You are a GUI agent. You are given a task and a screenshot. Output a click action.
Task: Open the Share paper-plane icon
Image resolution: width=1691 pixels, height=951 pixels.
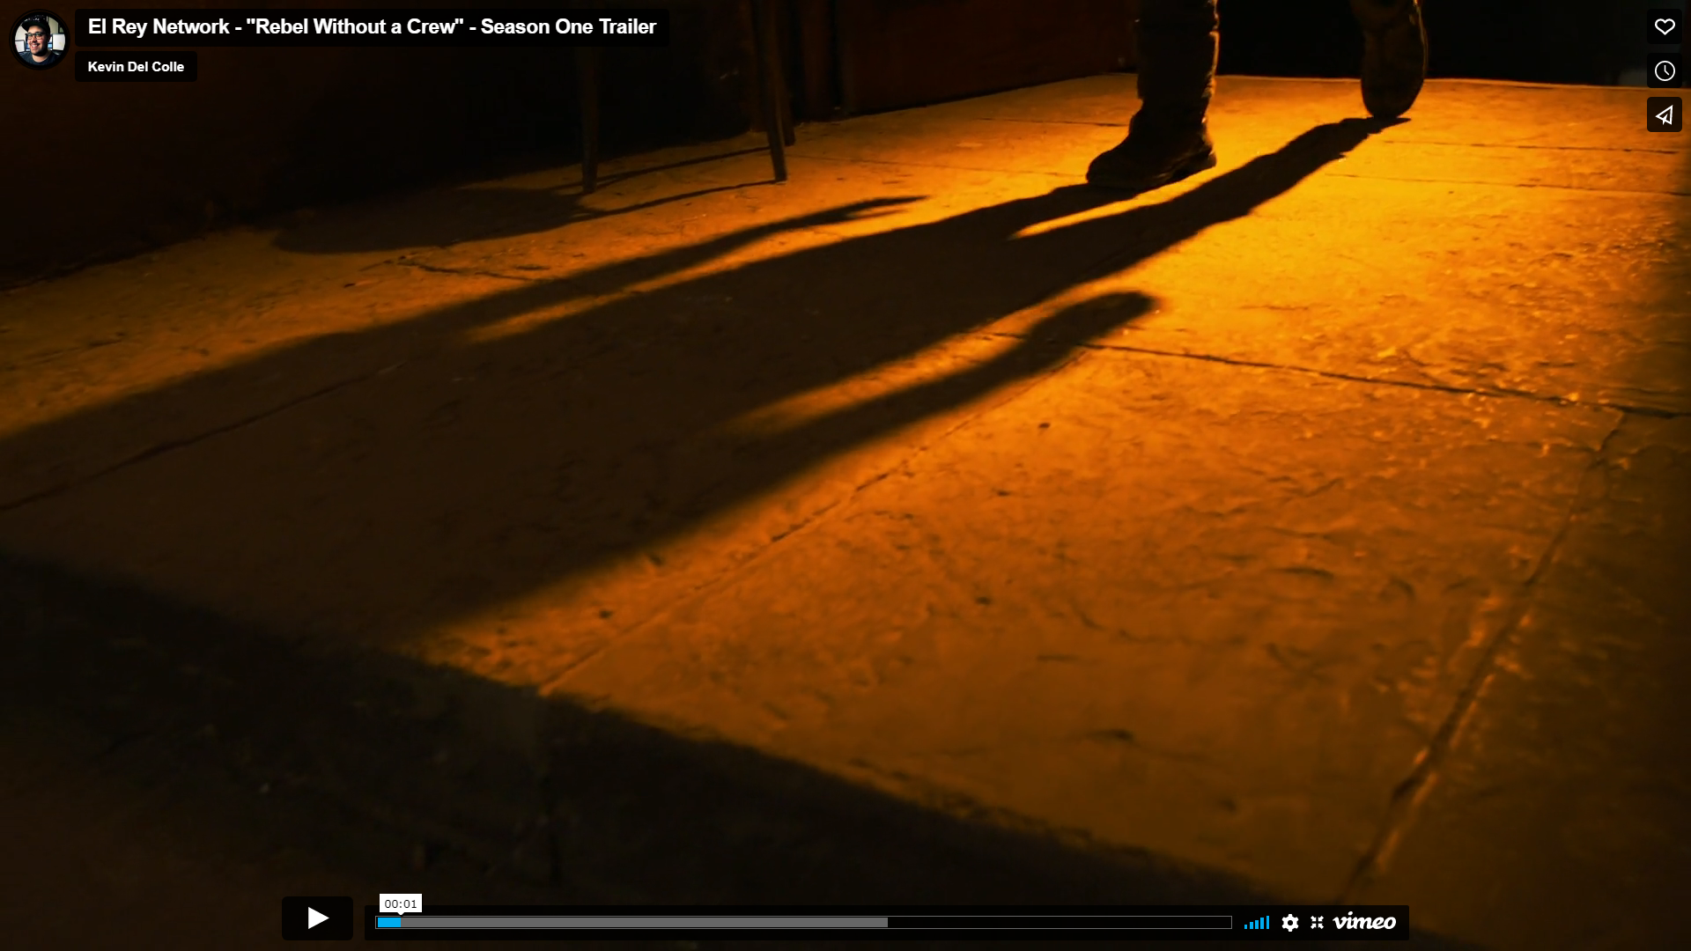[x=1664, y=114]
